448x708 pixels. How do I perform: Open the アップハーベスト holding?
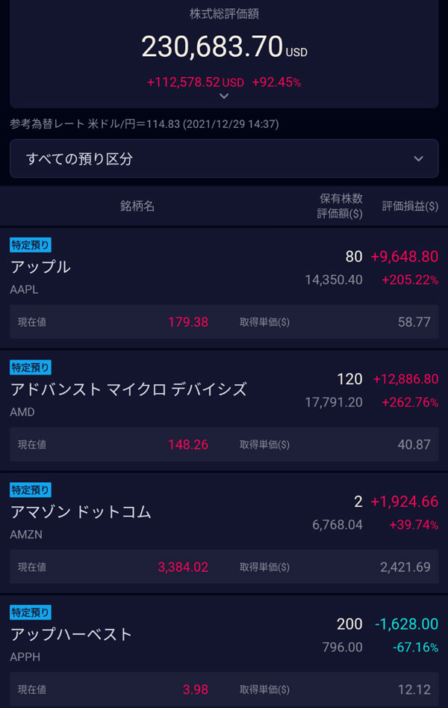point(71,635)
